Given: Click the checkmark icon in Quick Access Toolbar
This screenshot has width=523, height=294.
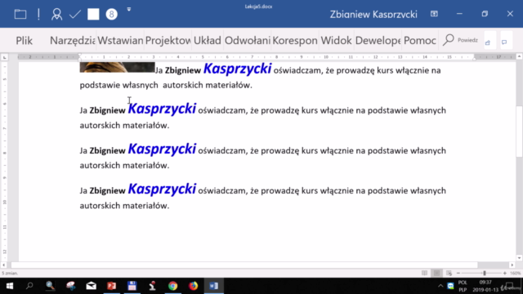Looking at the screenshot, I should point(75,14).
